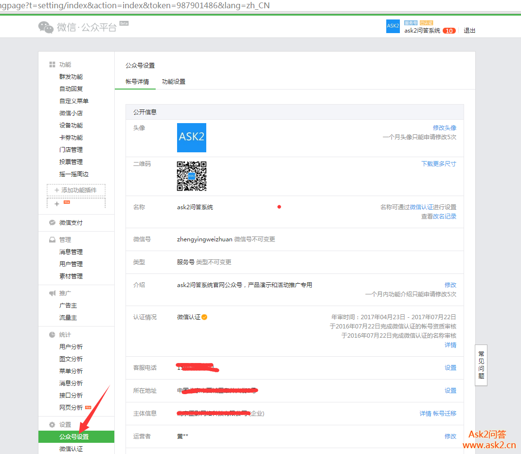Image resolution: width=521 pixels, height=454 pixels.
Task: Open 网页分析 in sidebar
Action: (x=71, y=407)
